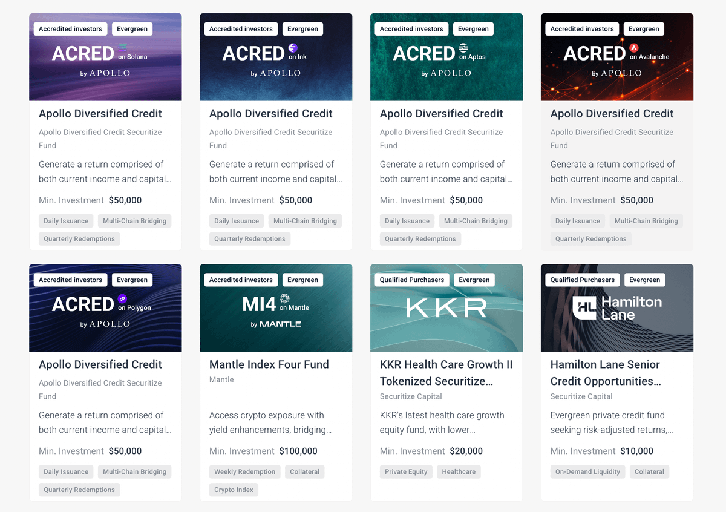Click Qualified Purchasers badge on Hamilton Lane card

coord(583,280)
